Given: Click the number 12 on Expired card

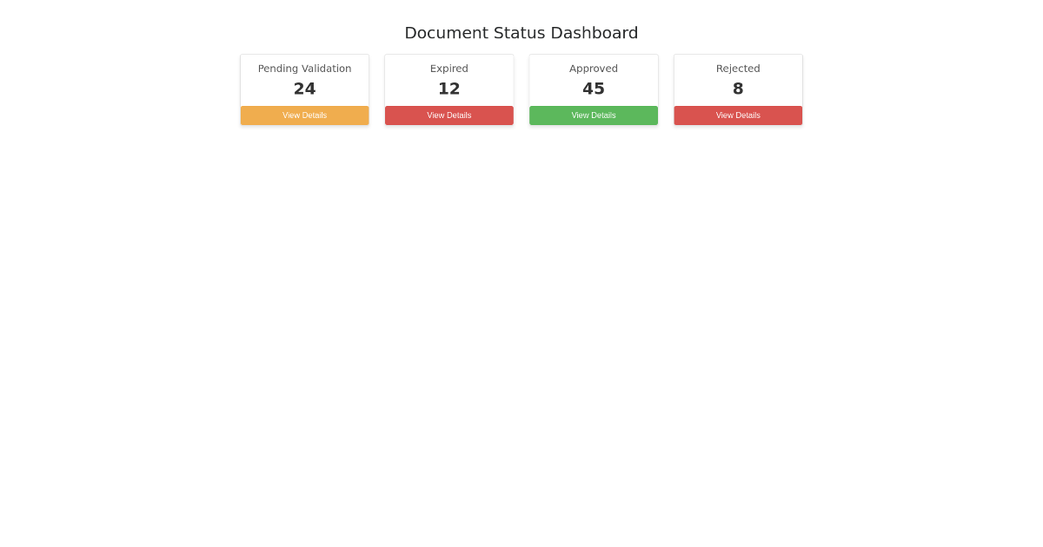Looking at the screenshot, I should click(448, 88).
